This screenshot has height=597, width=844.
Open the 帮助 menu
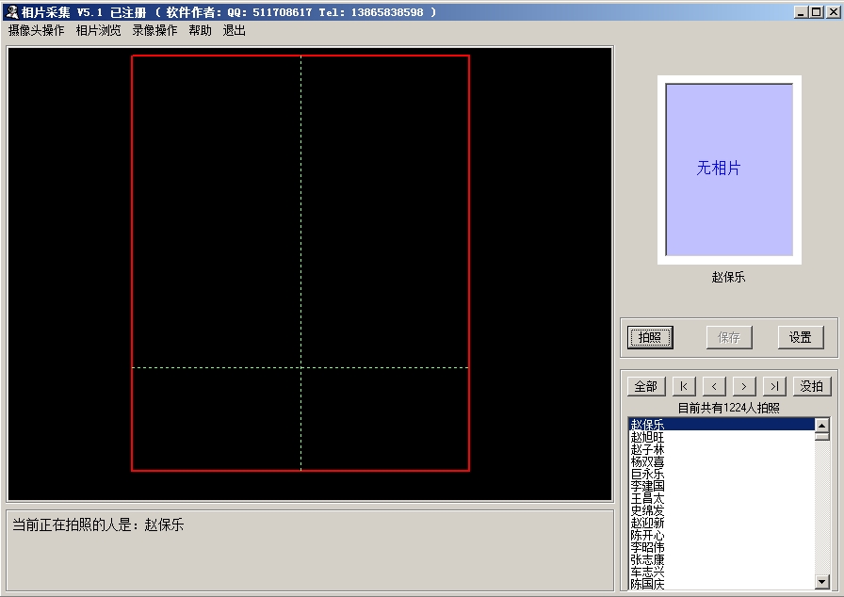point(201,31)
